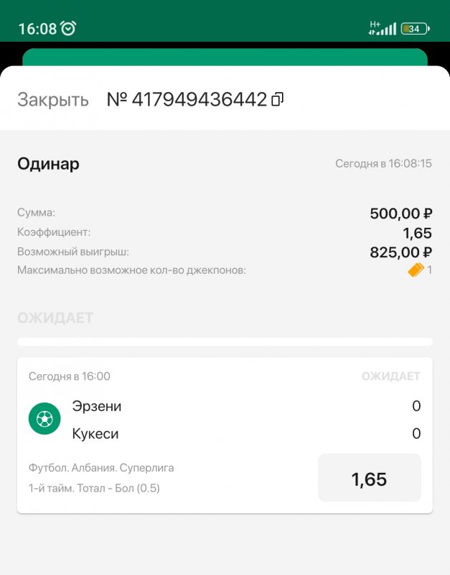Select the Эрзени team name

click(x=97, y=406)
